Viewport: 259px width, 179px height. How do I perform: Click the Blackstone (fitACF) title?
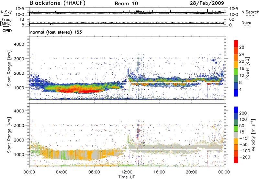[x=58, y=3]
